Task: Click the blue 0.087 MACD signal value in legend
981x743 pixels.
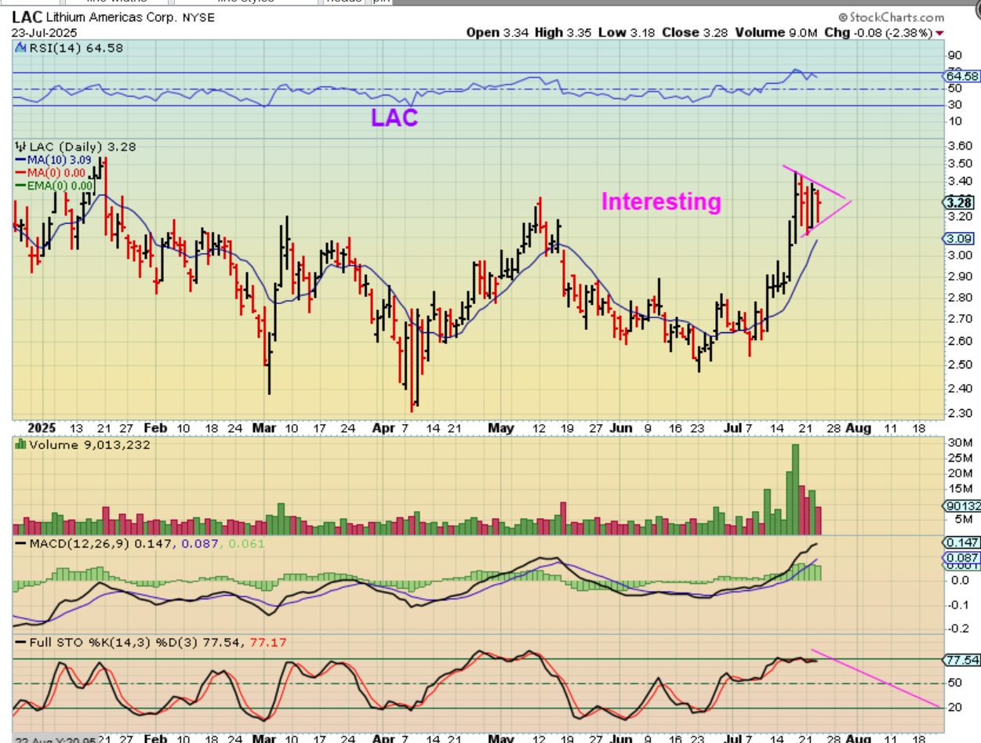Action: (200, 543)
